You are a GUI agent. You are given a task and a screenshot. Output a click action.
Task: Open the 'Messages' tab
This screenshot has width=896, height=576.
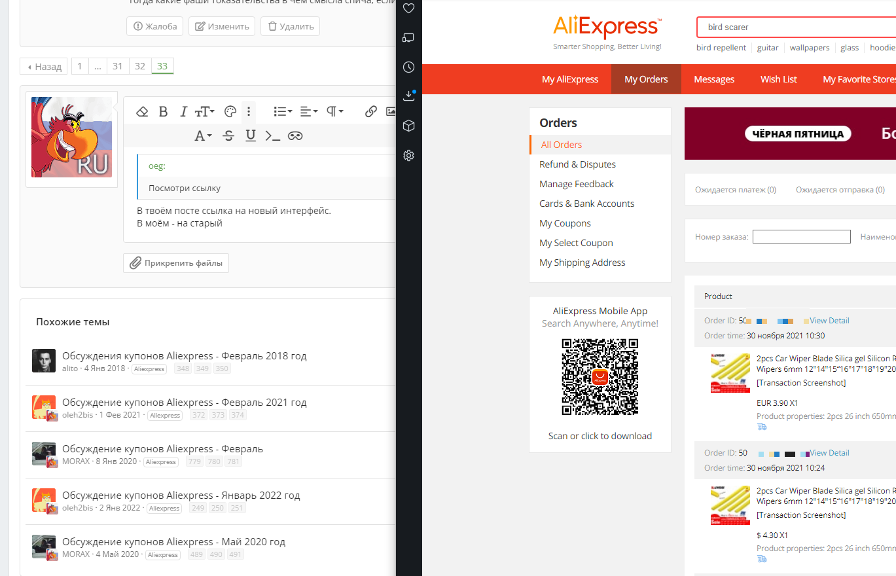tap(714, 79)
